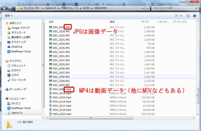Viewport: 201px width, 131px height.
Task: Open ドキュメント library
Action: click(x=19, y=65)
